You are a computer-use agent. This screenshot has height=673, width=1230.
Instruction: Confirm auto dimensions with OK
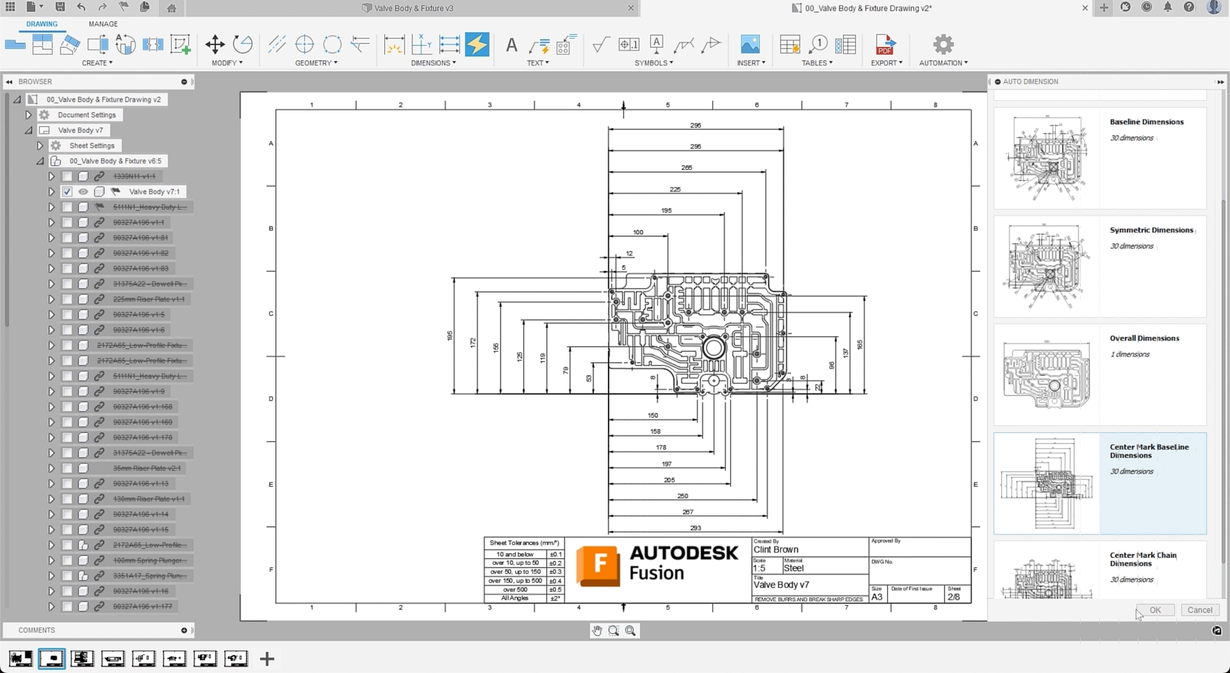[1154, 609]
